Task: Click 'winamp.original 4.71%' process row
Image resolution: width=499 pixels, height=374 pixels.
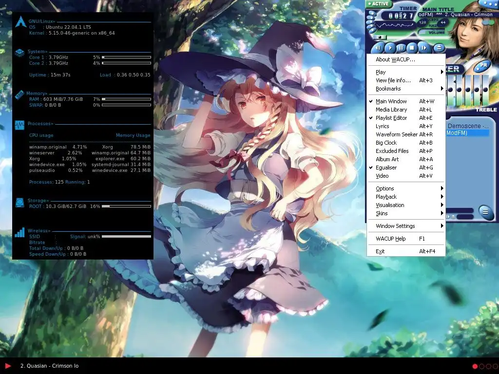Action: 58,147
